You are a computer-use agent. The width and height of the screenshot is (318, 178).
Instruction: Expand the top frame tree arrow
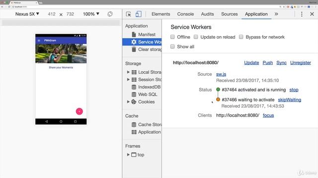coord(128,155)
